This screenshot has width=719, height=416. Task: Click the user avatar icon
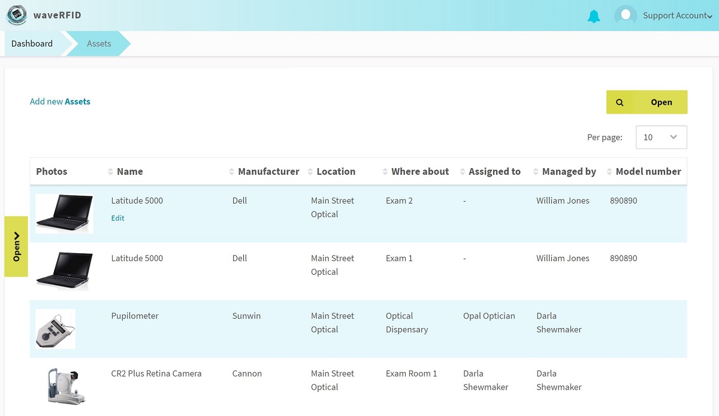626,16
